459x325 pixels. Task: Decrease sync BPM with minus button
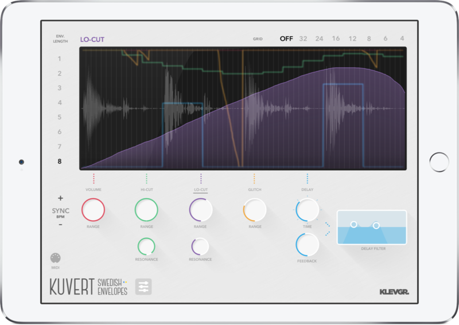pos(60,224)
